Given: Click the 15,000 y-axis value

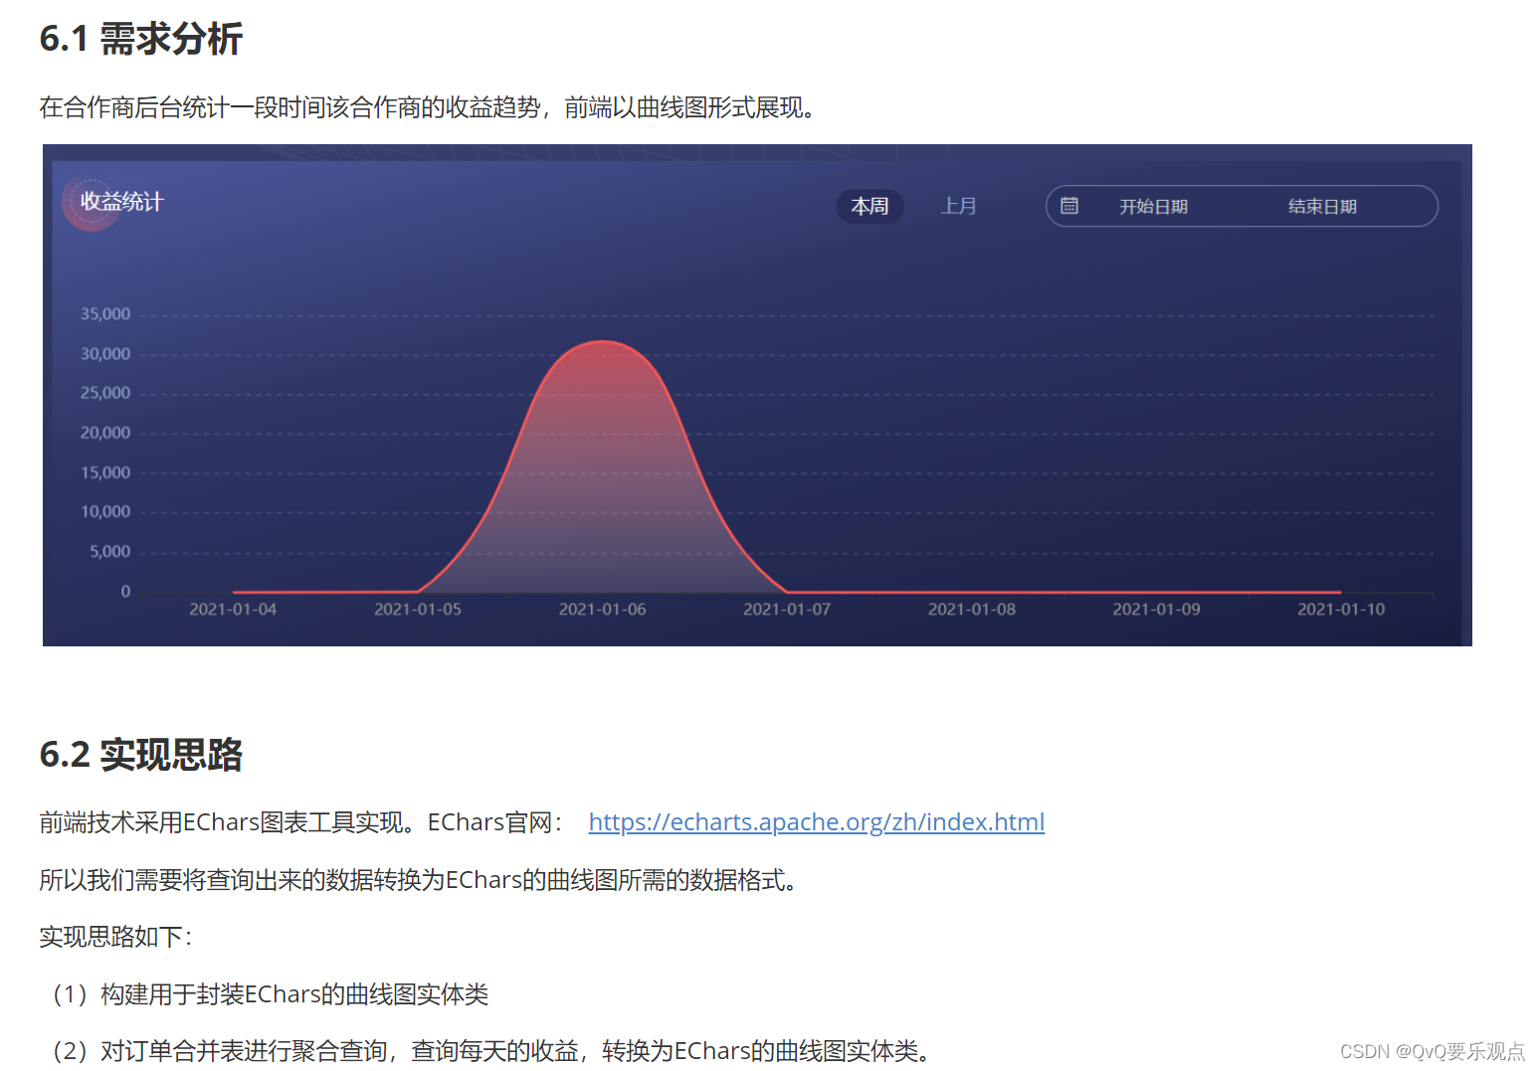Looking at the screenshot, I should (105, 472).
